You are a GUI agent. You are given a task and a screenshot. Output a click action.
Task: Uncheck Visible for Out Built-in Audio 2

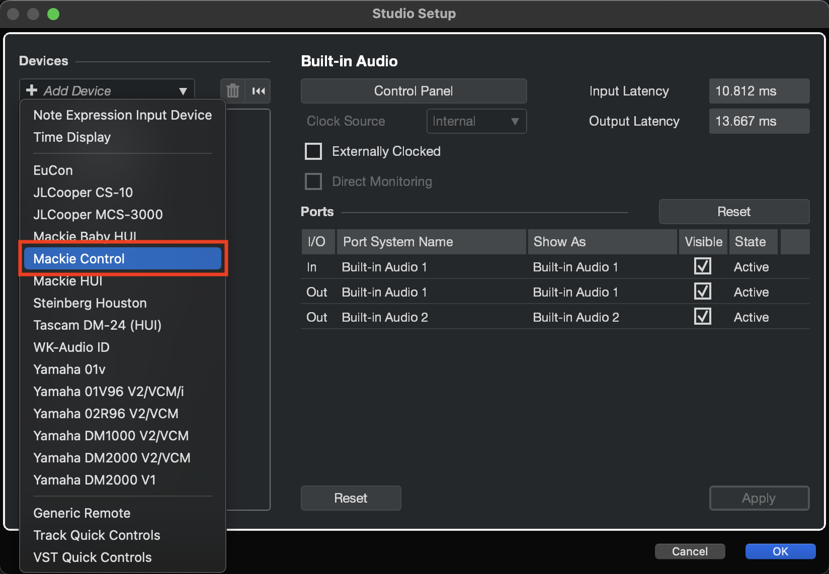(x=702, y=316)
